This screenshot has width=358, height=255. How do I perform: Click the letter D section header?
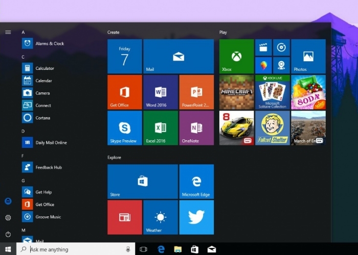23,131
